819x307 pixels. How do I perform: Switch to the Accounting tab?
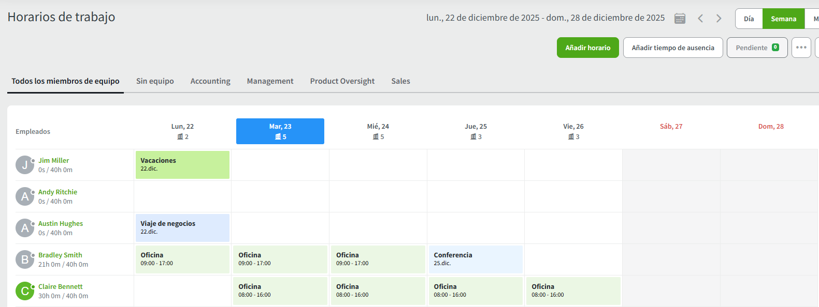pos(210,81)
